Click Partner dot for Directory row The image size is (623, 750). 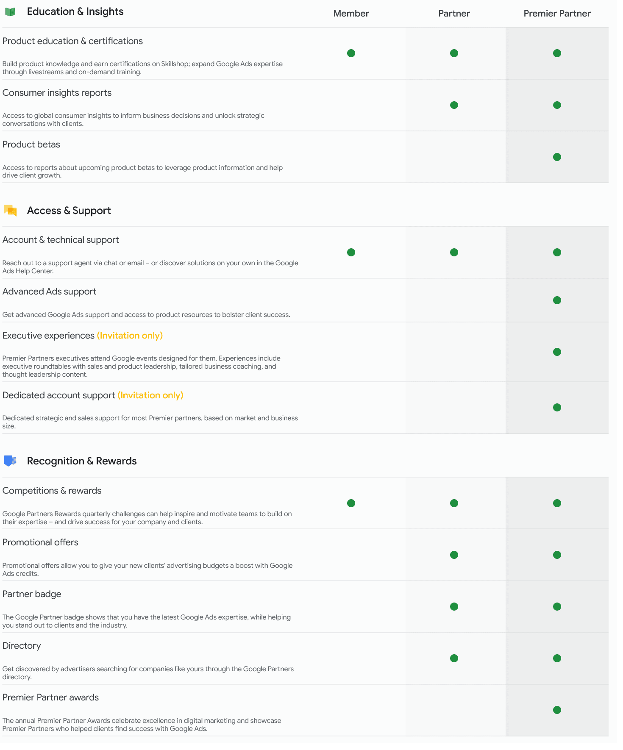tap(454, 658)
